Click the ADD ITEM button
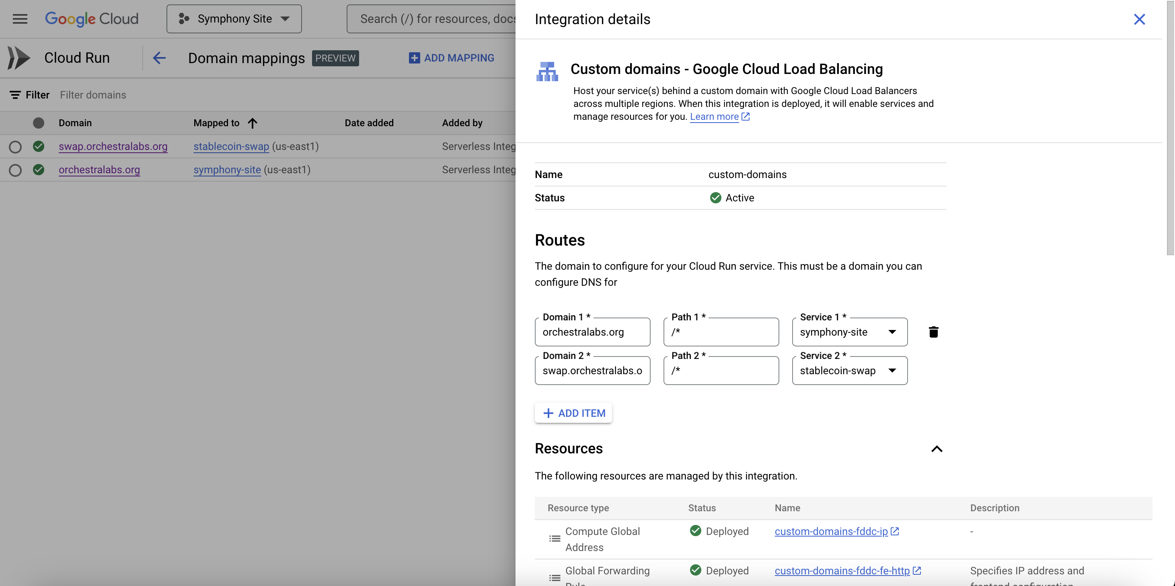Viewport: 1175px width, 586px height. pyautogui.click(x=573, y=413)
